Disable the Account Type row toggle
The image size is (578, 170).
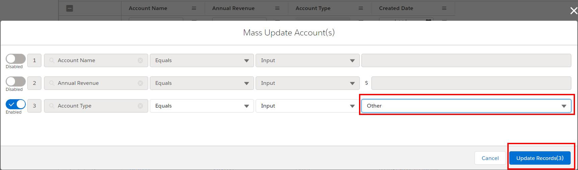click(x=16, y=104)
